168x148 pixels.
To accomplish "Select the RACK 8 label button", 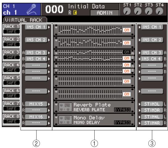I will 11,116.
